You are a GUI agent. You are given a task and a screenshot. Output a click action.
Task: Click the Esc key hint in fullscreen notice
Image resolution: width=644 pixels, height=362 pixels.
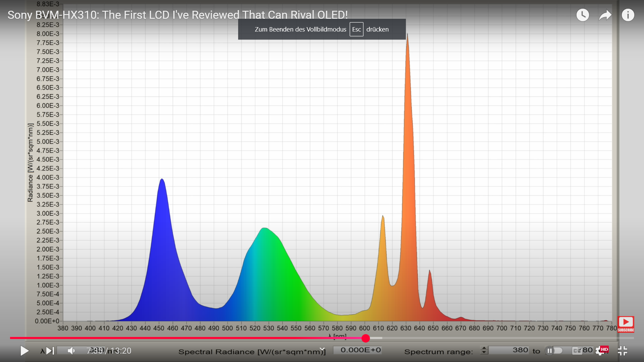(x=356, y=29)
